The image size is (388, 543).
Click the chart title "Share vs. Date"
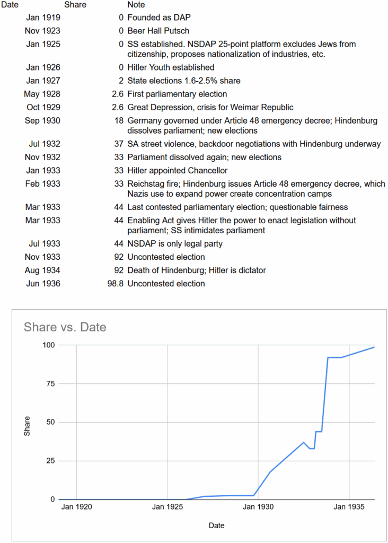click(x=65, y=327)
